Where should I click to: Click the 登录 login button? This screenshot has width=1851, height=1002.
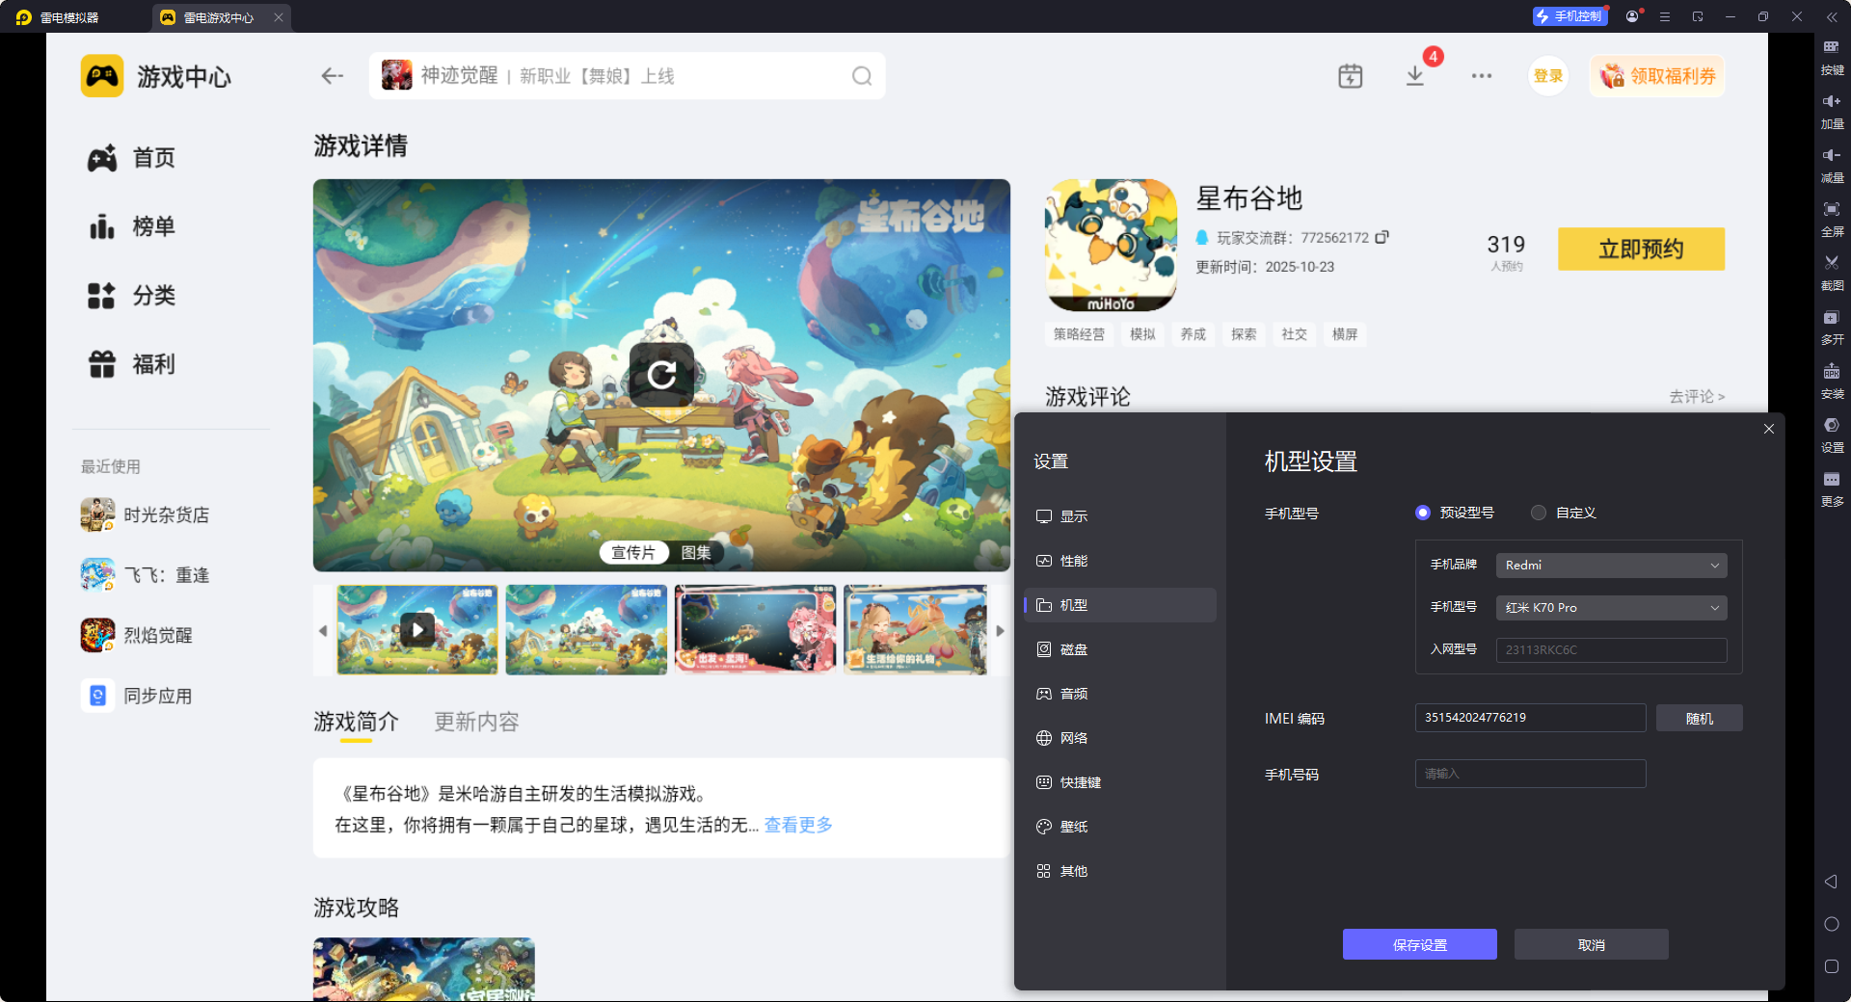(1548, 76)
